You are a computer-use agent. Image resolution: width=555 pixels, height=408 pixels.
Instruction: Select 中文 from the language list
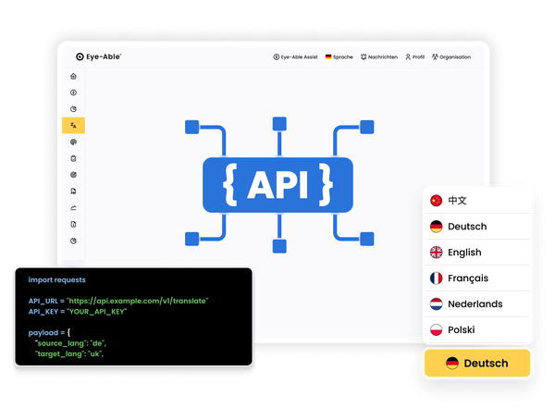(477, 201)
